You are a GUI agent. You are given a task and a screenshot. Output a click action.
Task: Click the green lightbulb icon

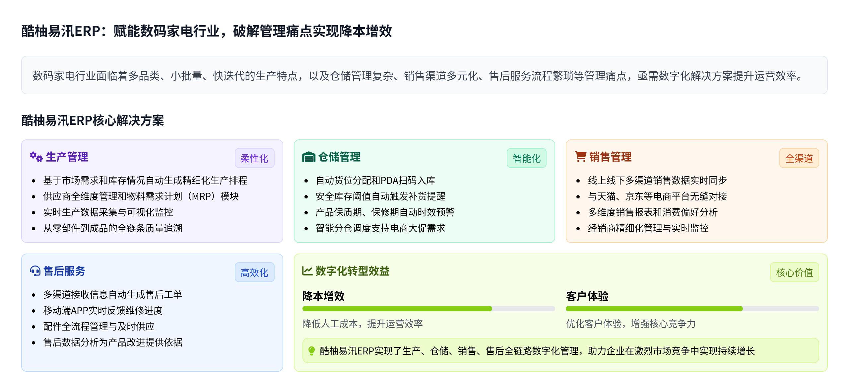coord(311,351)
